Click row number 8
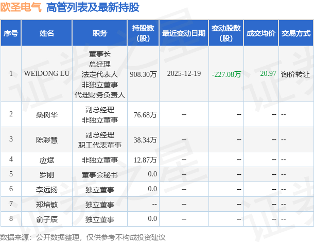314x242 pixels. coord(11,218)
